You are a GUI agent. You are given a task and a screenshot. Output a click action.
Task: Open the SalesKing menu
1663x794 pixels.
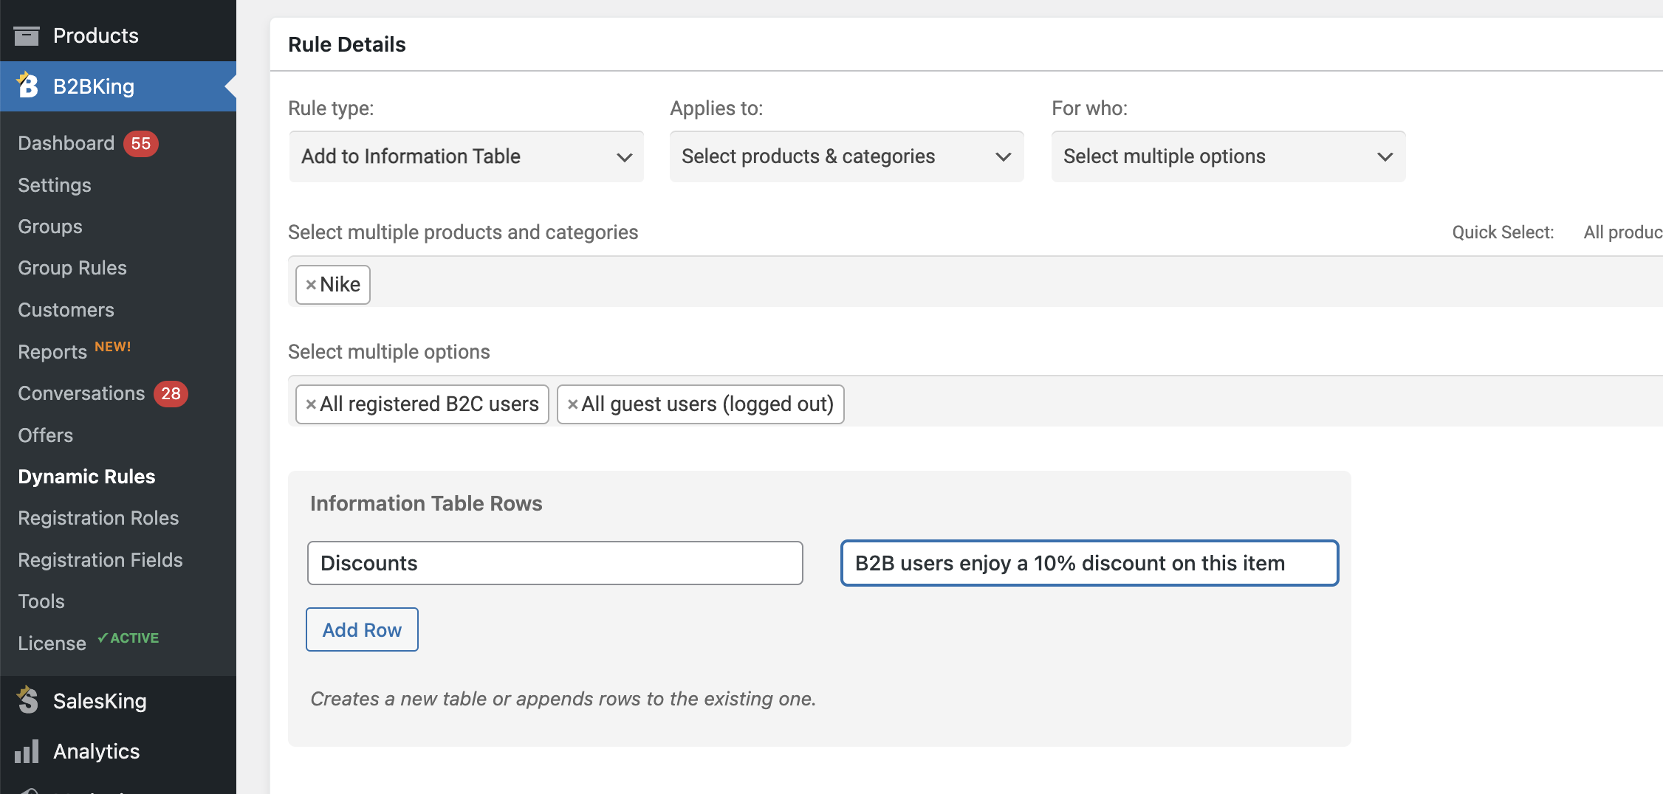point(100,701)
